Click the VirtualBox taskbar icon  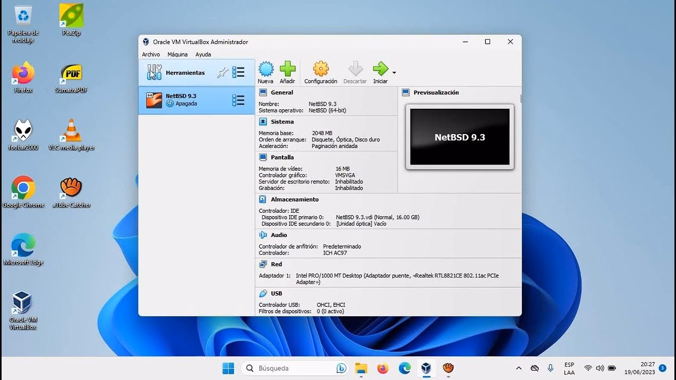(x=426, y=368)
